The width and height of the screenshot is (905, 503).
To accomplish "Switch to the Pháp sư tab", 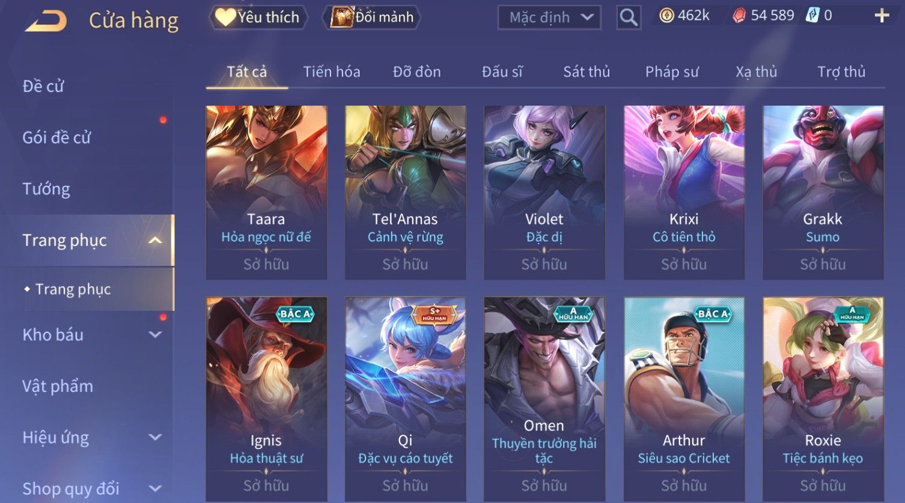I will (672, 72).
